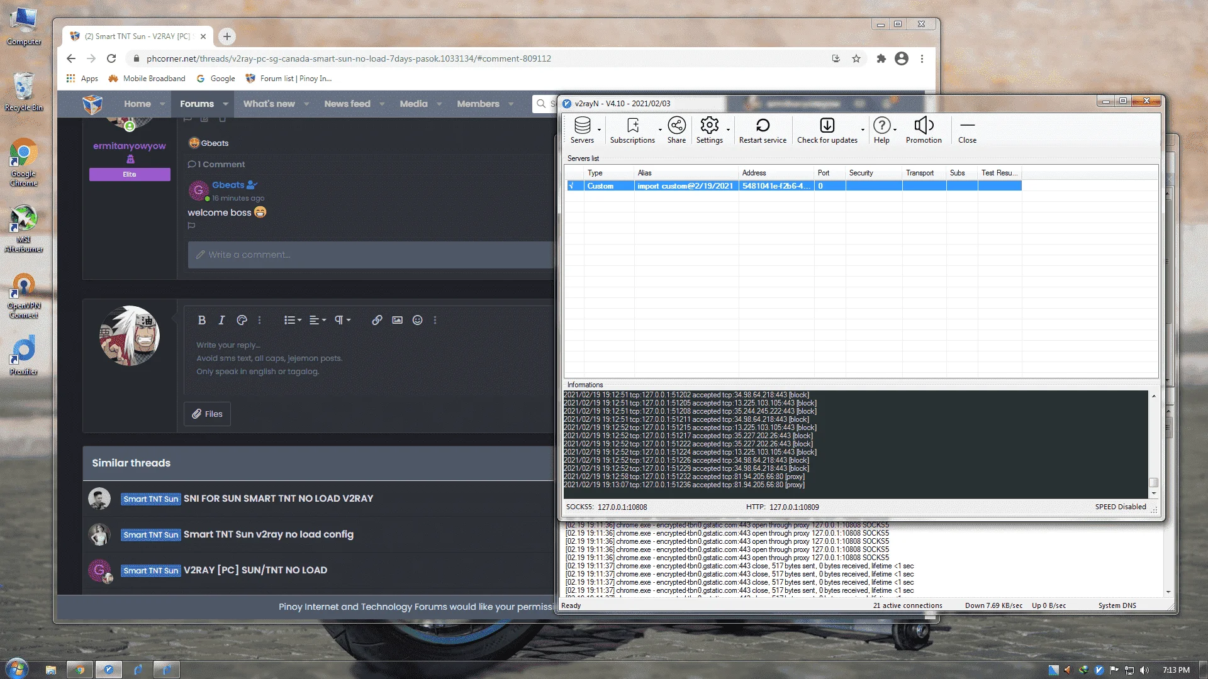Expand the Servers dropdown arrow in v2rayN

click(599, 130)
